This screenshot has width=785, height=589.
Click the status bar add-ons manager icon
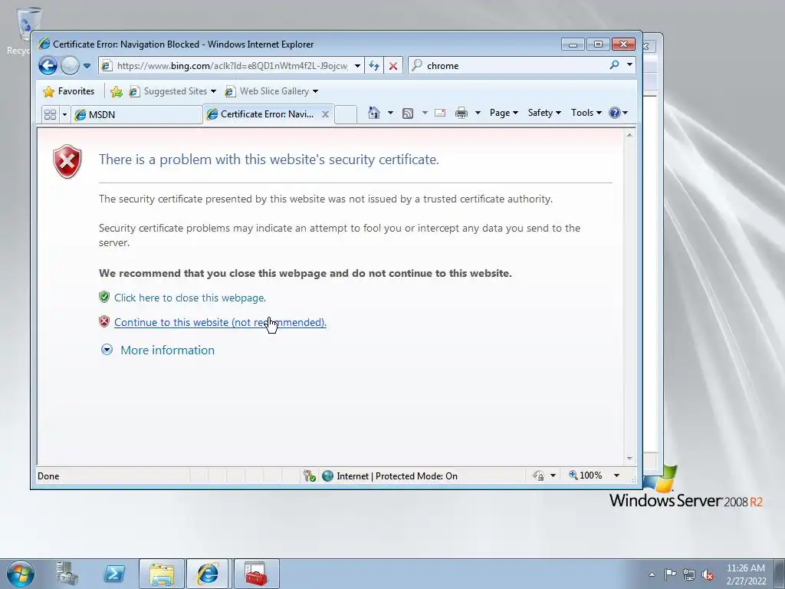coord(310,475)
